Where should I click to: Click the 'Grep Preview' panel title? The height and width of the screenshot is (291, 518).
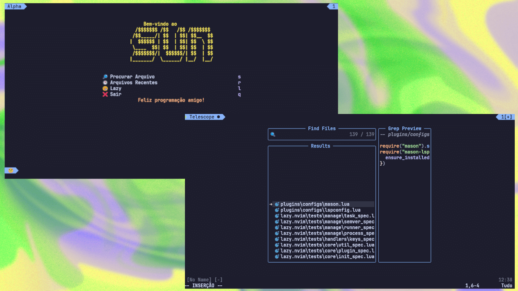(405, 129)
